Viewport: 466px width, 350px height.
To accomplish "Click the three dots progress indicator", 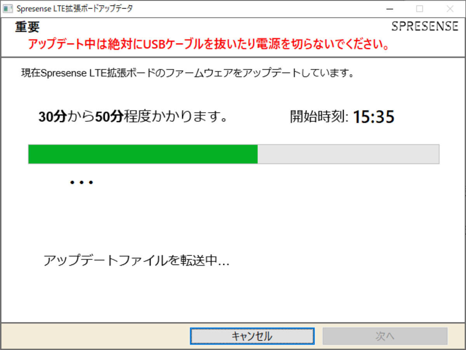I will click(x=82, y=182).
